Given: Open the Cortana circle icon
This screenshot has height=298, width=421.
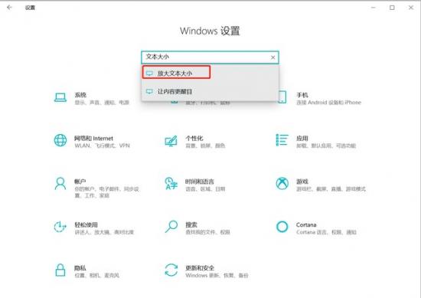Looking at the screenshot, I should (282, 227).
